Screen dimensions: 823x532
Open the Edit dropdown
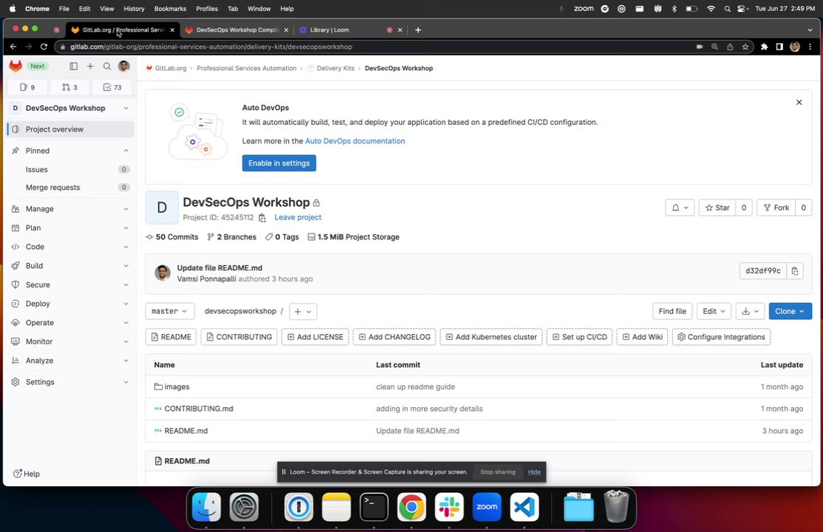[714, 311]
